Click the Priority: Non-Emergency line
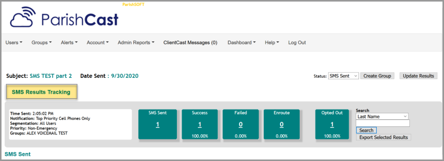 [x=34, y=128]
